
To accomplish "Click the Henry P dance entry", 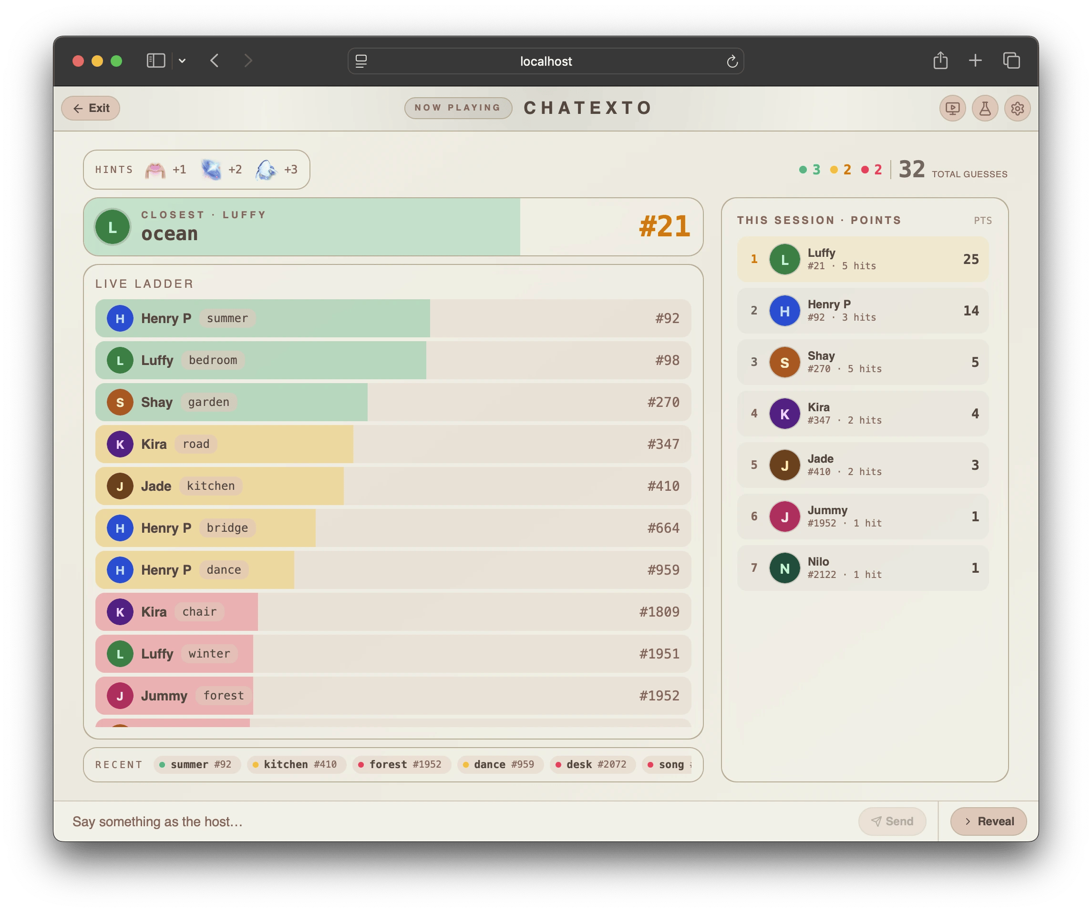I will [x=393, y=570].
